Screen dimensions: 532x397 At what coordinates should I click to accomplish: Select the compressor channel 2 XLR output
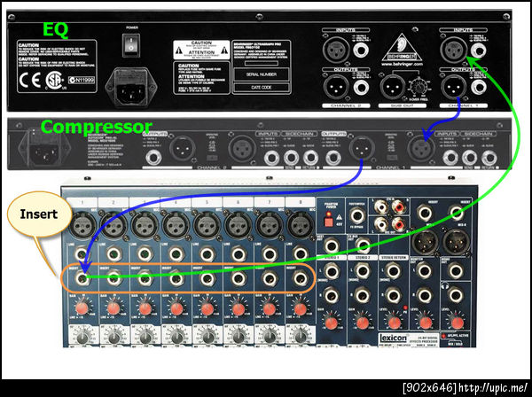(183, 148)
